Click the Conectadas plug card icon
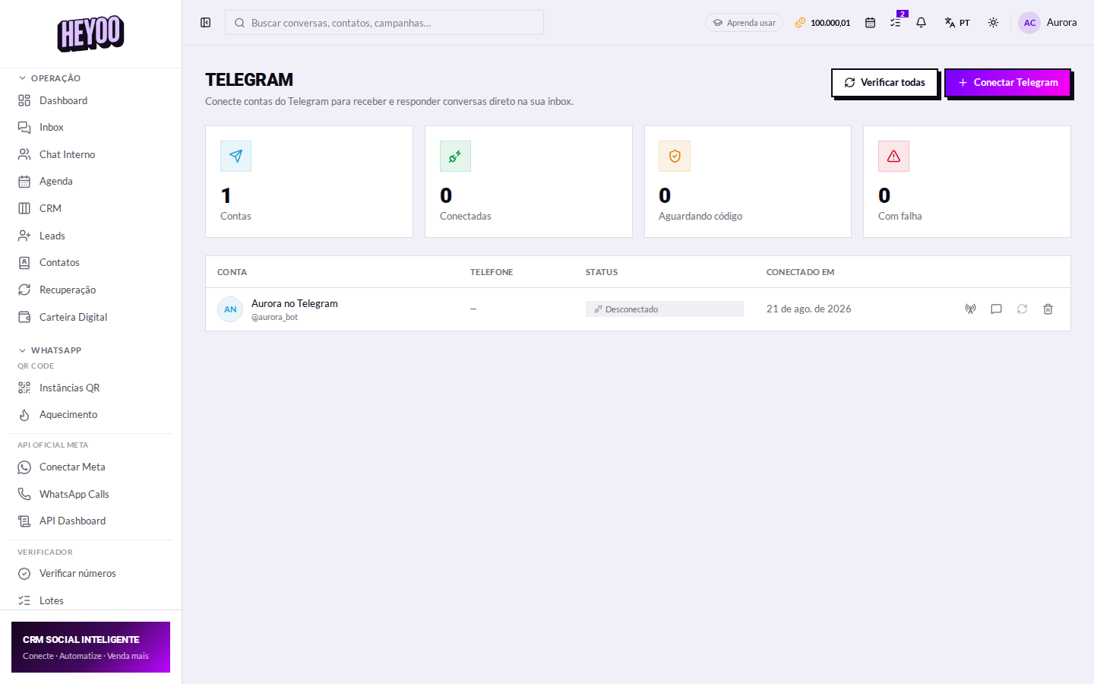 pyautogui.click(x=455, y=156)
